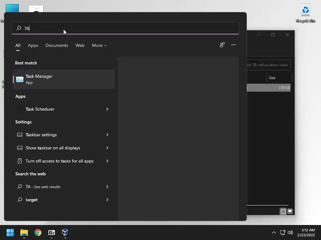The image size is (321, 240).
Task: Switch to the Documents filter tab
Action: click(x=57, y=45)
